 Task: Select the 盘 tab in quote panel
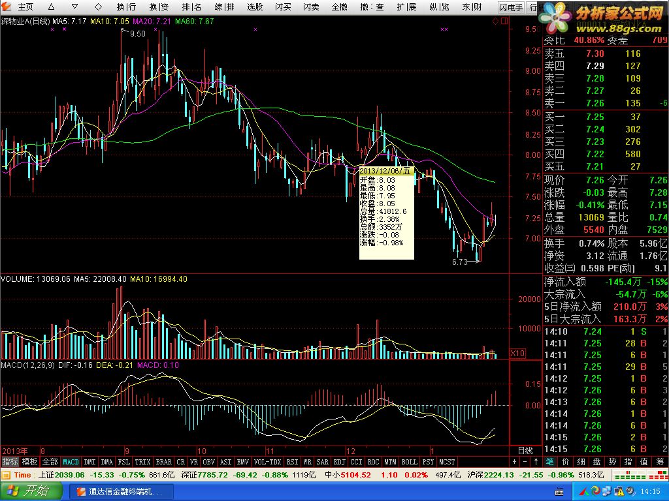coord(597,462)
